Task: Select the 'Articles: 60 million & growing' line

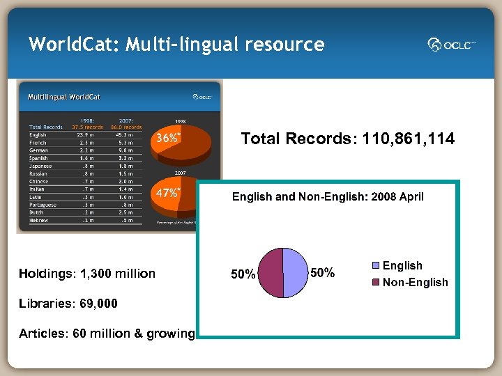Action: 107,334
